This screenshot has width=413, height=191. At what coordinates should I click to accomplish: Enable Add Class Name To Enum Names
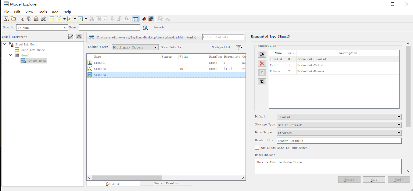point(257,148)
